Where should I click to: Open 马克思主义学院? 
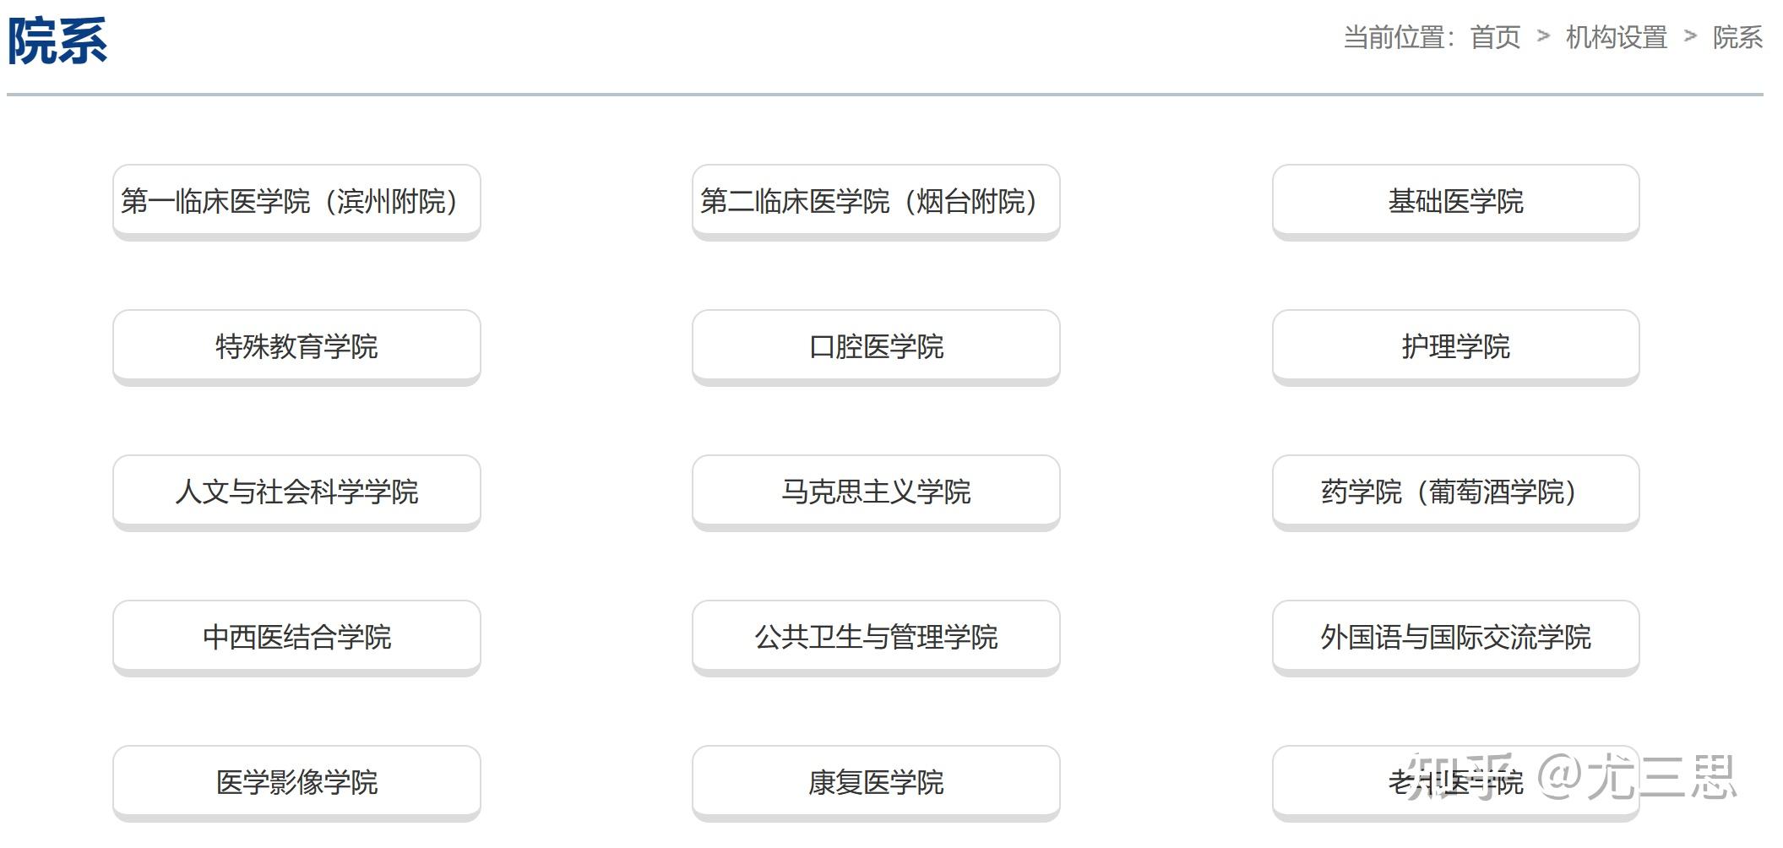tap(876, 492)
